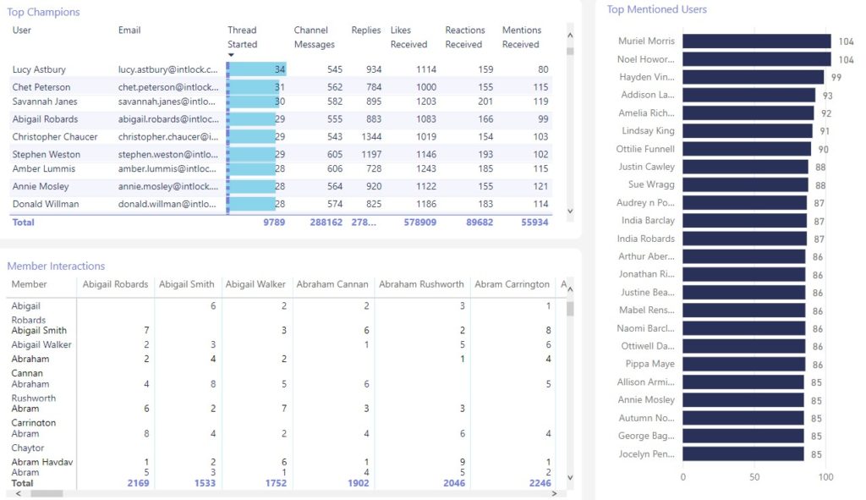
Task: Click the up chevron on Top Champions scrollbar
Action: [570, 34]
